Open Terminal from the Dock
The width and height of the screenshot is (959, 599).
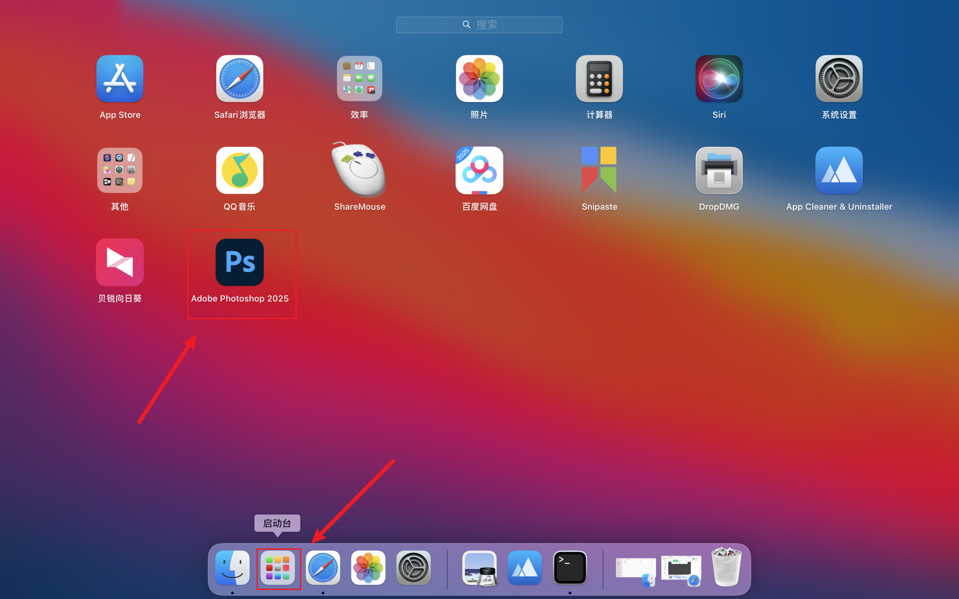(570, 568)
